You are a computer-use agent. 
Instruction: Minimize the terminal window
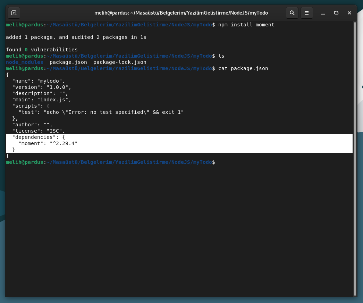323,13
